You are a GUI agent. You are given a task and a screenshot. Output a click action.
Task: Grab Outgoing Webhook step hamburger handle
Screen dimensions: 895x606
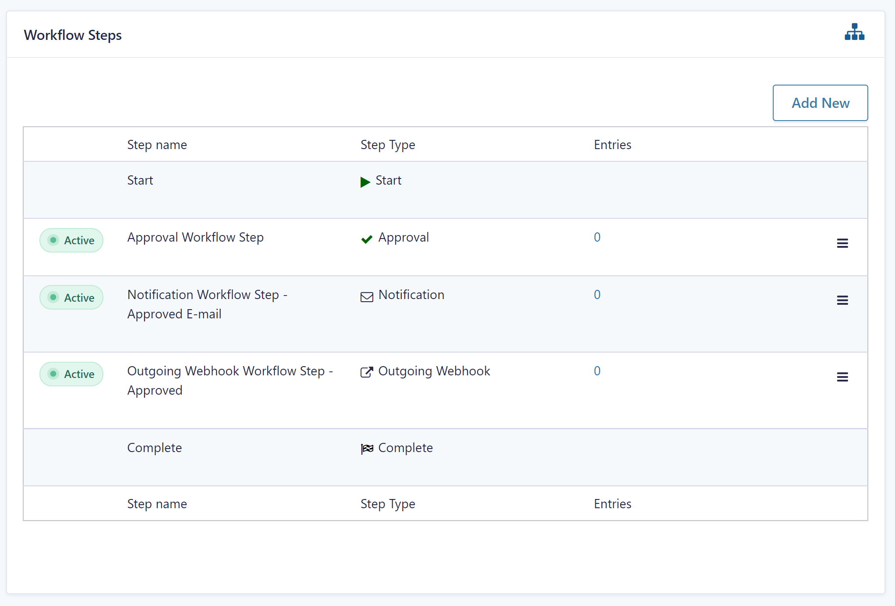click(842, 377)
